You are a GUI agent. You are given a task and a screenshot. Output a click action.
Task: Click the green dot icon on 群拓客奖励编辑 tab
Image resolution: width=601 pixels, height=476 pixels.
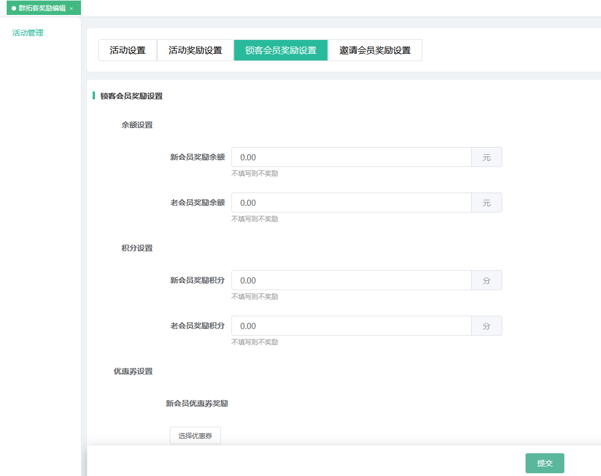tap(14, 8)
